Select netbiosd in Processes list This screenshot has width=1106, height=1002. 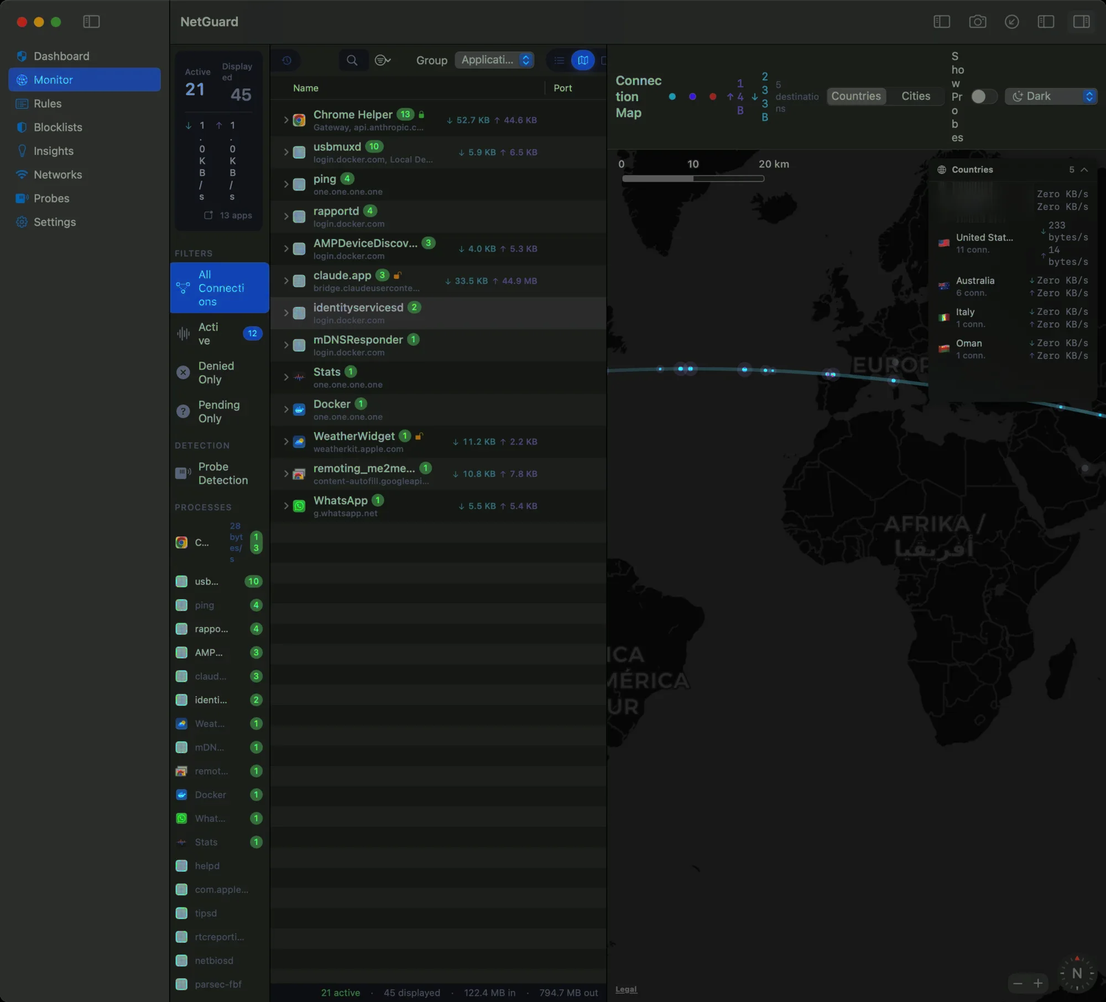(219, 961)
